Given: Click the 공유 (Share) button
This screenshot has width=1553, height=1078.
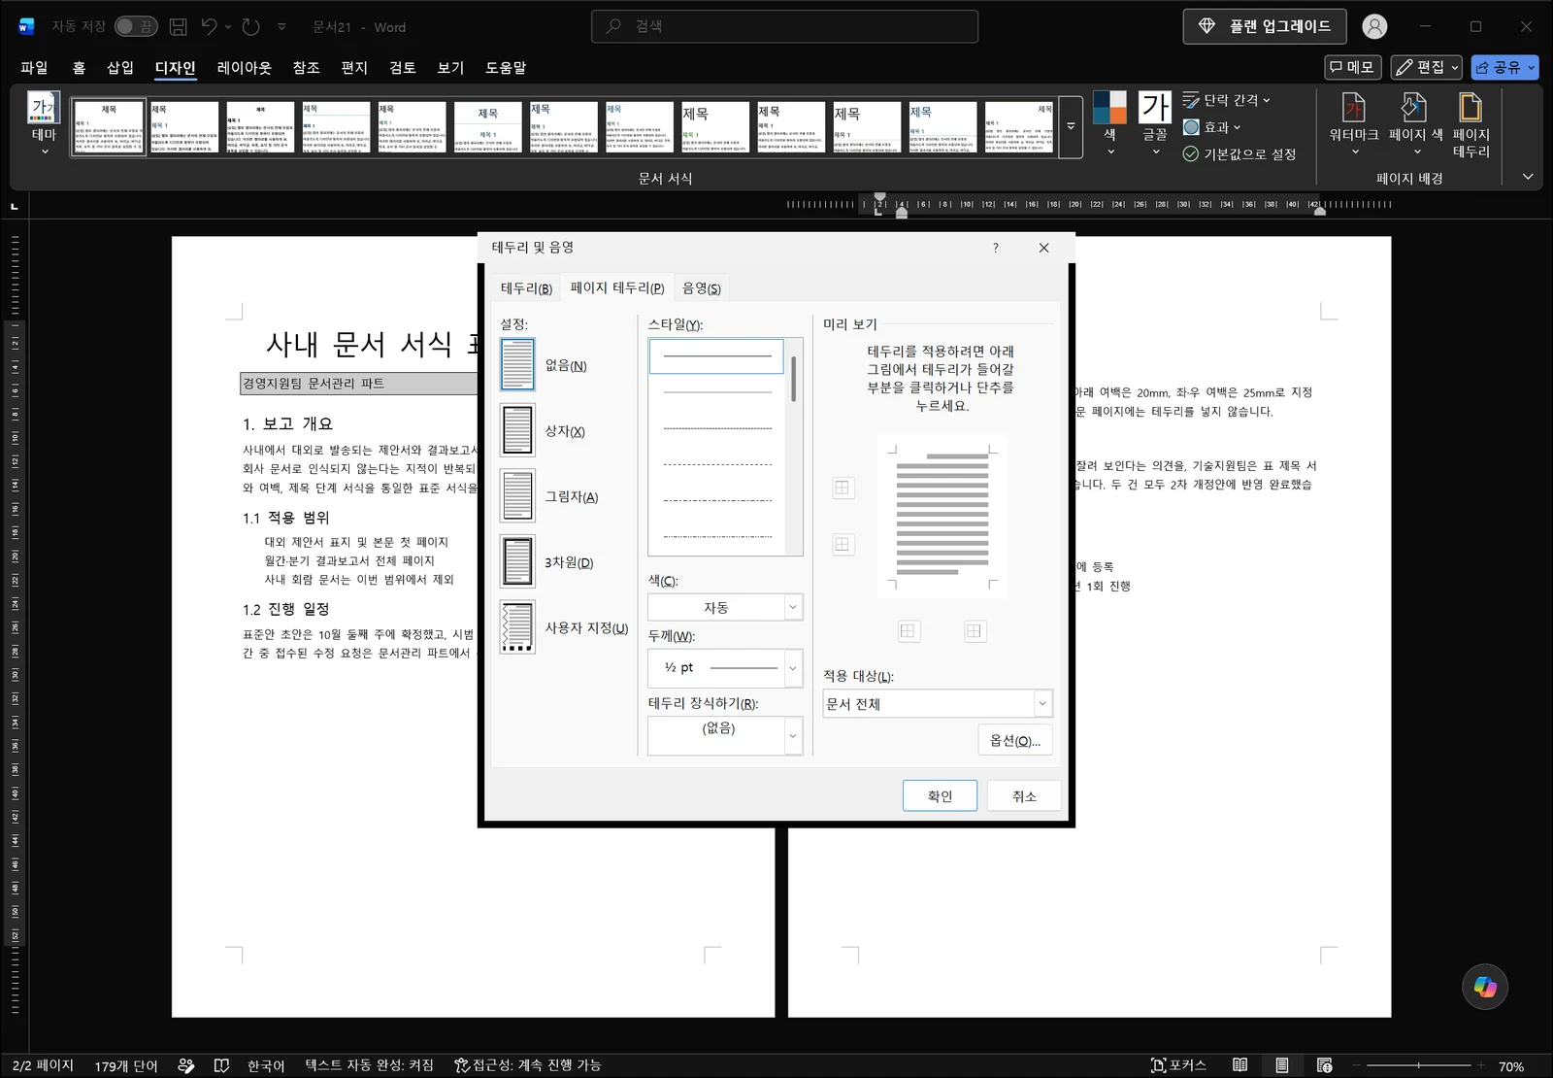Looking at the screenshot, I should [x=1504, y=67].
